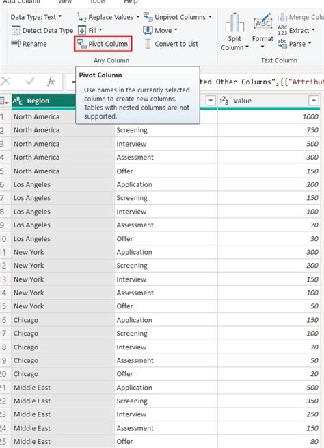Expand the Split Column dropdown arrow

click(x=247, y=47)
